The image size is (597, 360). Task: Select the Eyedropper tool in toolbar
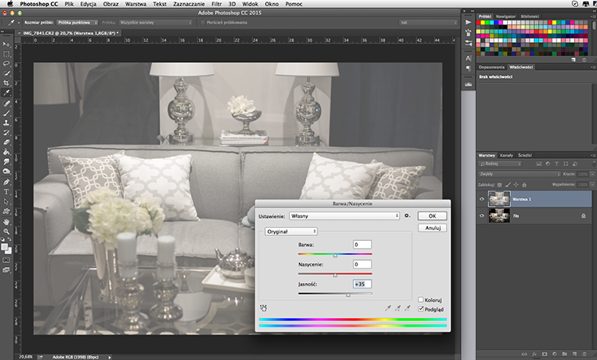tap(6, 93)
